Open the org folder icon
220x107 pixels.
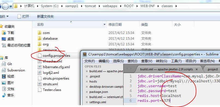(40, 44)
